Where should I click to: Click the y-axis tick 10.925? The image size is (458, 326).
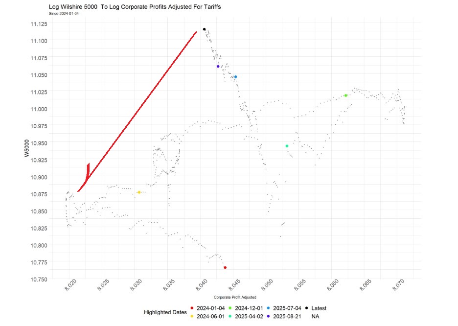click(x=39, y=160)
